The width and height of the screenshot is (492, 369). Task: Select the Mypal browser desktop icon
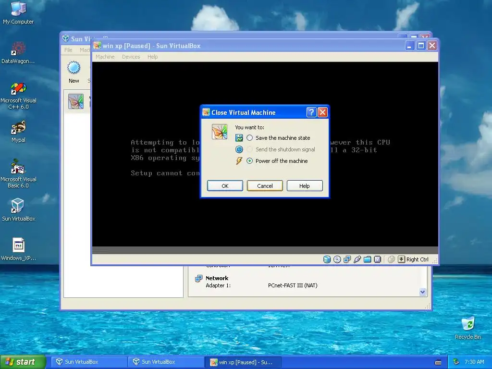18,132
